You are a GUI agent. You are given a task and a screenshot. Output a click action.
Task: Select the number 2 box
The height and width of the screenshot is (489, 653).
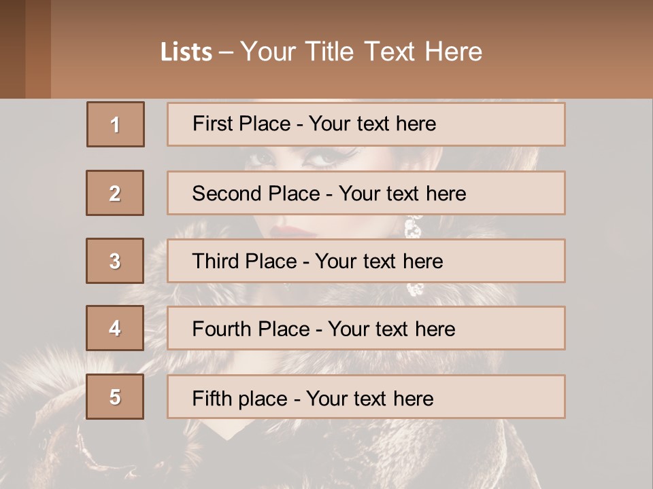coord(115,193)
